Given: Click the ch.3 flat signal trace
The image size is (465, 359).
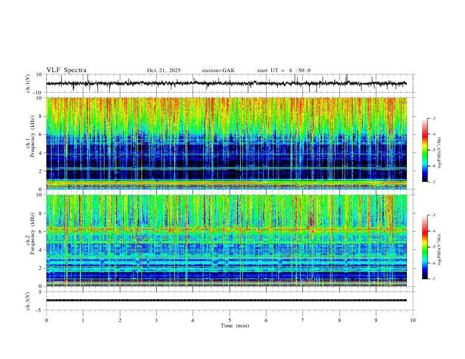Looking at the screenshot, I should click(x=226, y=300).
